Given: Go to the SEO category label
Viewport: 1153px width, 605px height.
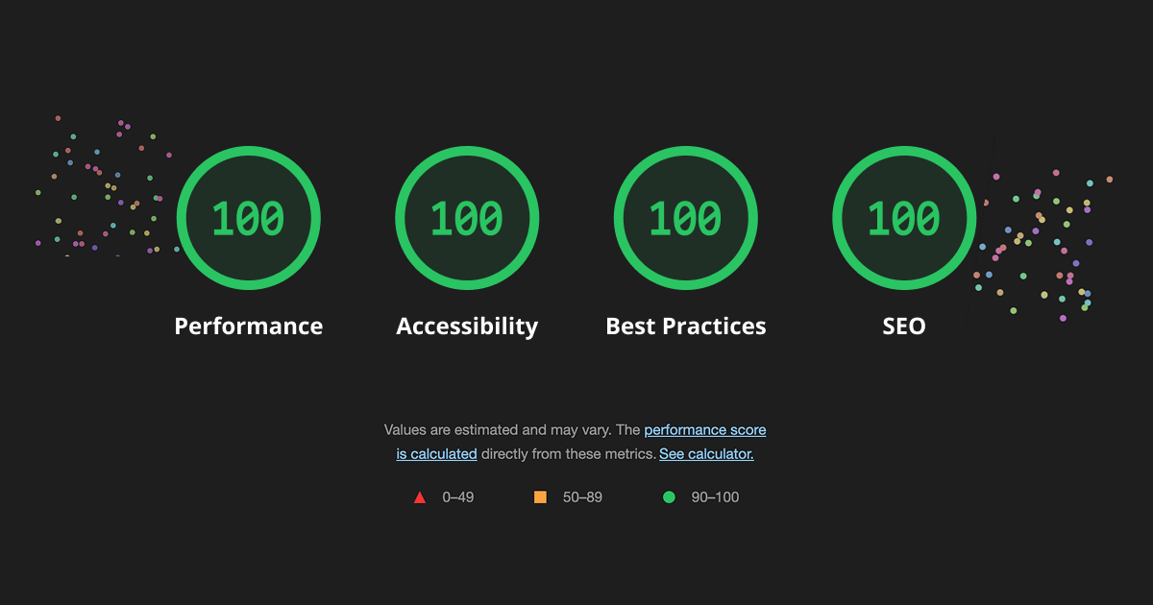Looking at the screenshot, I should click(x=904, y=327).
